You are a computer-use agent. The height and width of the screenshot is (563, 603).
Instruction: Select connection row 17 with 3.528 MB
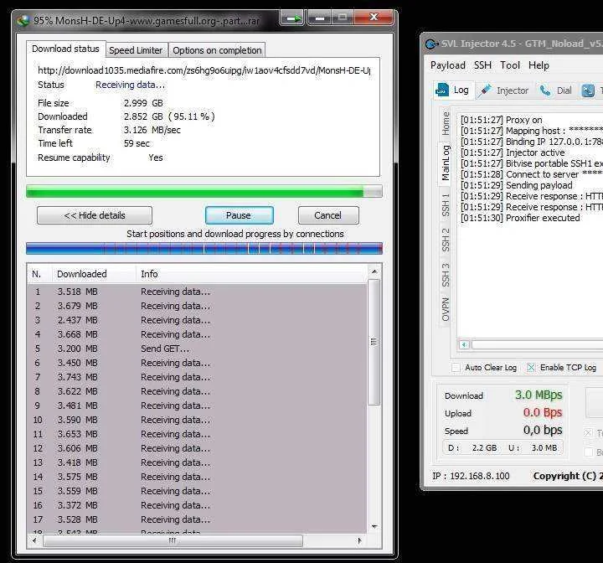coord(197,519)
